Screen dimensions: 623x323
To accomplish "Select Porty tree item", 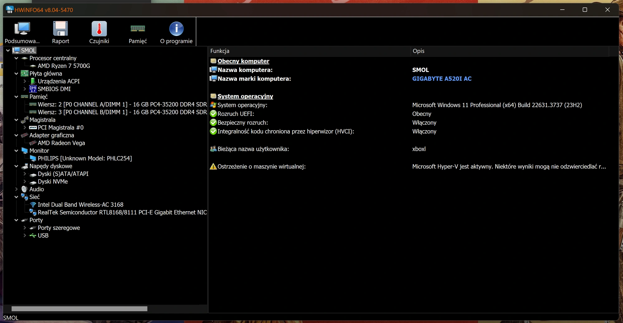I will click(36, 220).
